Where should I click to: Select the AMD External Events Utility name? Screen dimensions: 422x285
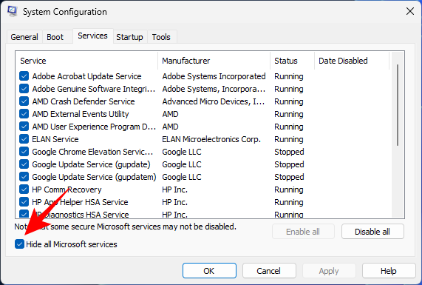click(81, 114)
